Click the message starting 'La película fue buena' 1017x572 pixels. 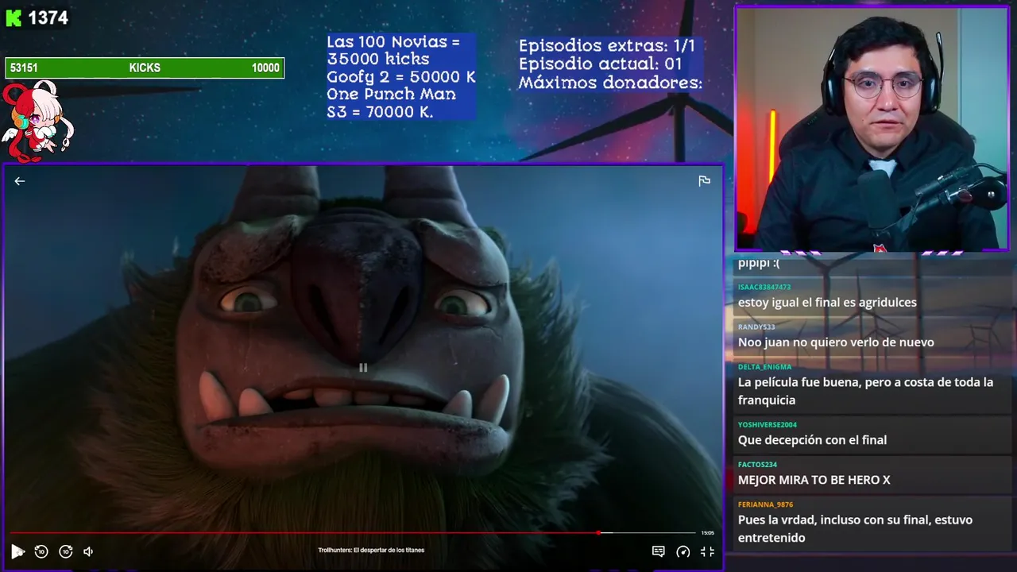[x=865, y=391]
